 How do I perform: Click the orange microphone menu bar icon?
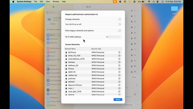(115, 2)
